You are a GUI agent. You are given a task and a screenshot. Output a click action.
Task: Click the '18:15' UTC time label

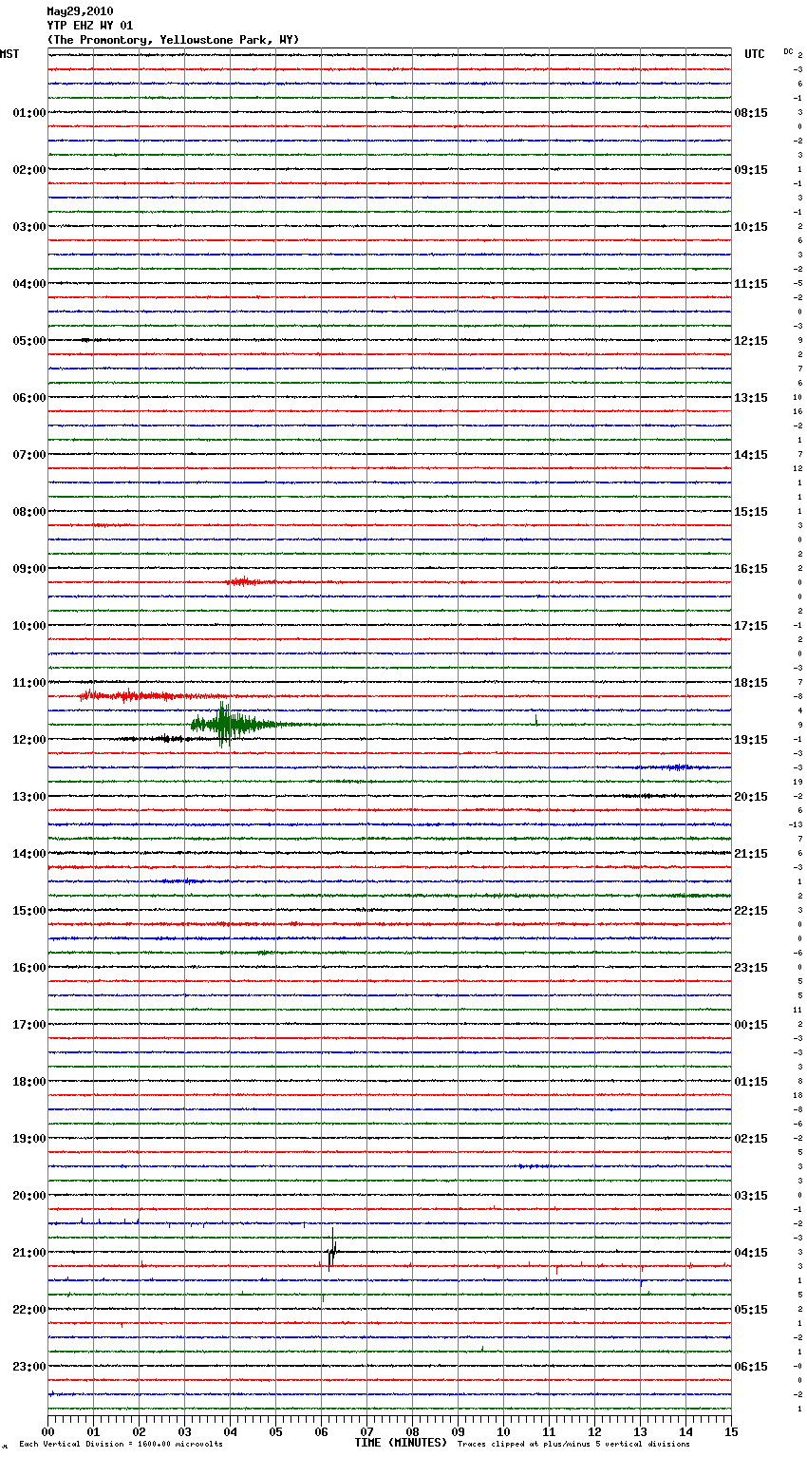751,683
